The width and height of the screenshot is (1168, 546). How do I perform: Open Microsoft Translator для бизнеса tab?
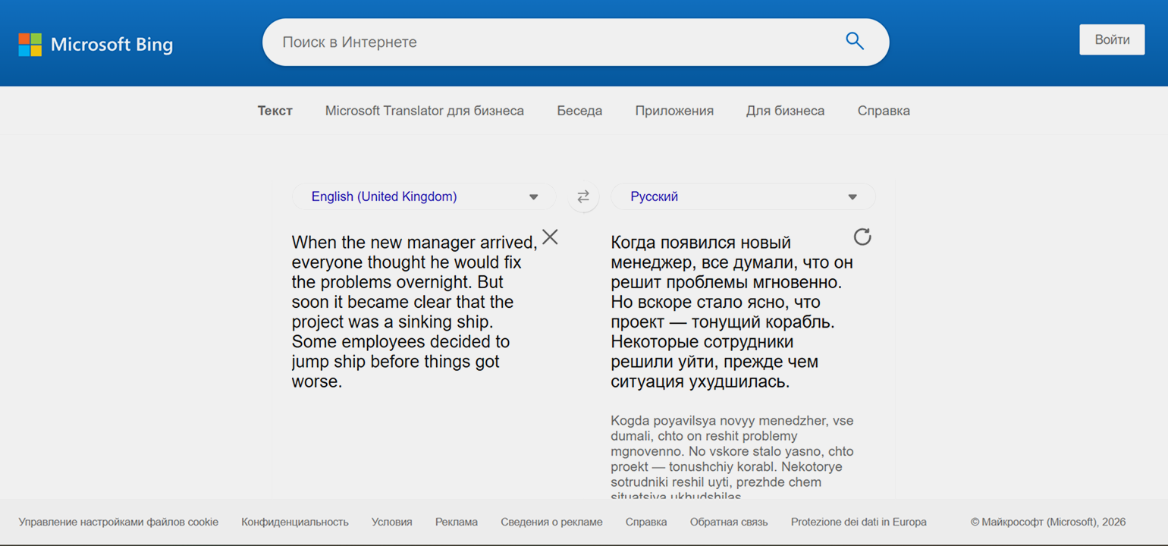pyautogui.click(x=424, y=111)
